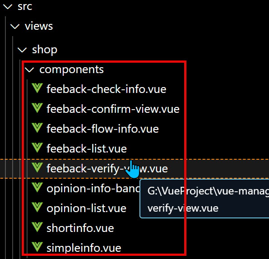Click the Vue icon beside shortinfo.vue
269x259 pixels.
[x=37, y=227]
